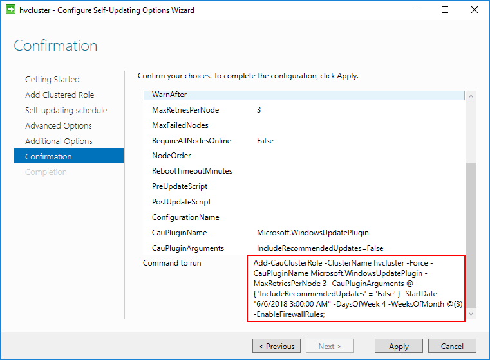Select the CauPluginName row

tap(304, 233)
